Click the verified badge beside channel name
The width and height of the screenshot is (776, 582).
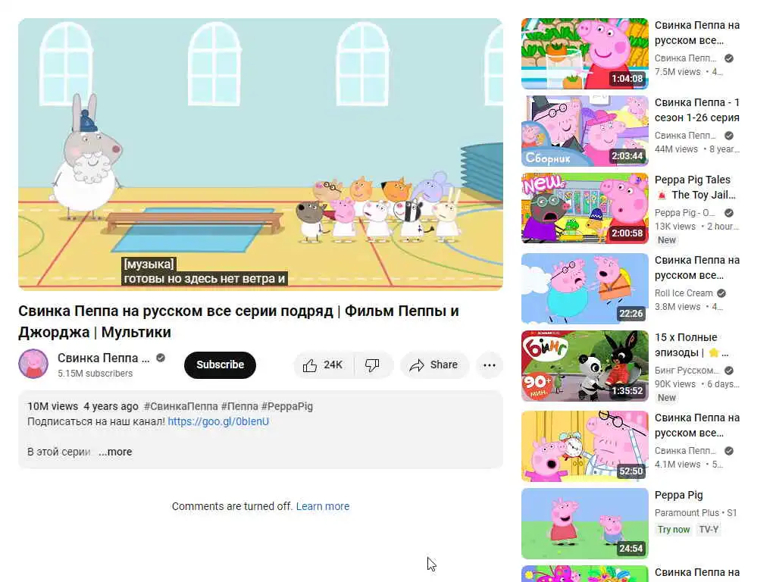[x=161, y=358]
